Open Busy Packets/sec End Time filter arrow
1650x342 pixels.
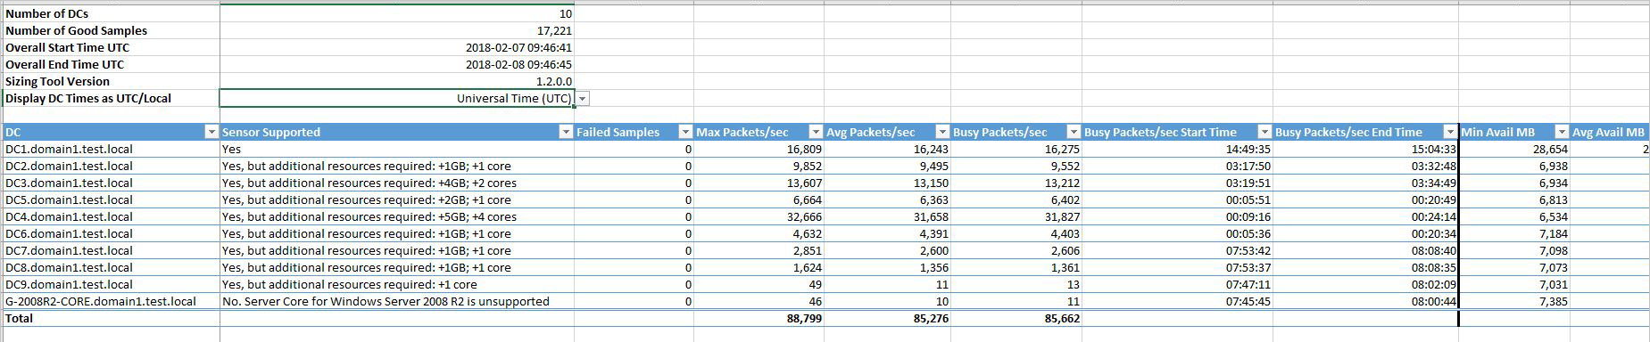pos(1450,132)
